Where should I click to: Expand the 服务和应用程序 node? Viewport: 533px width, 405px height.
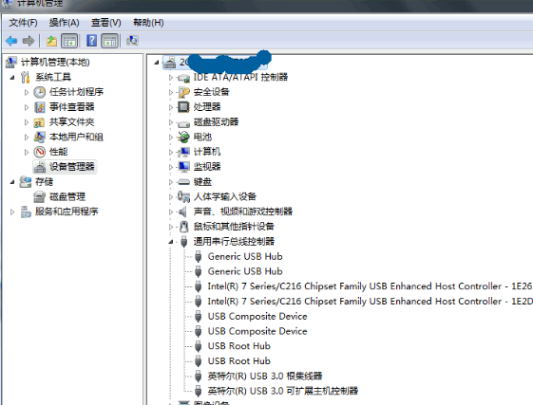(x=12, y=212)
